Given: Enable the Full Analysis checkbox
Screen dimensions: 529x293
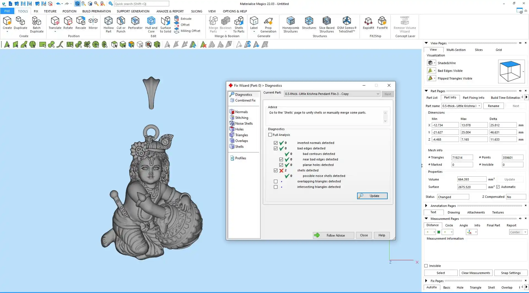Looking at the screenshot, I should [270, 135].
